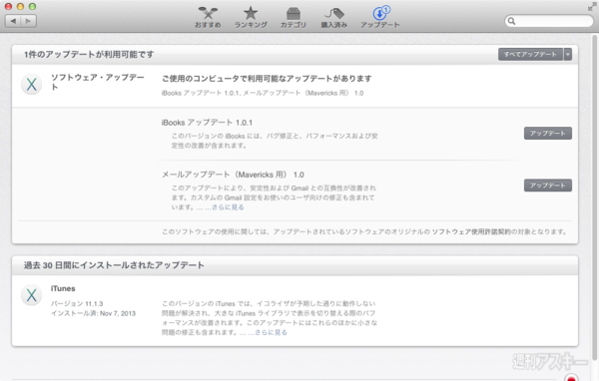Select the iBooks アップデート 1.0.1 title

[207, 123]
